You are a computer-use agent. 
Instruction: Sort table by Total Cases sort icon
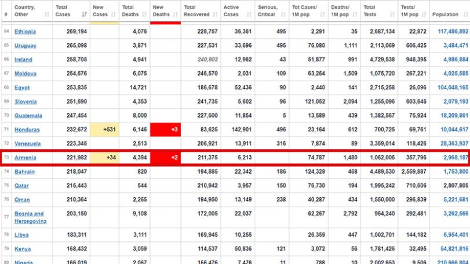click(x=84, y=14)
